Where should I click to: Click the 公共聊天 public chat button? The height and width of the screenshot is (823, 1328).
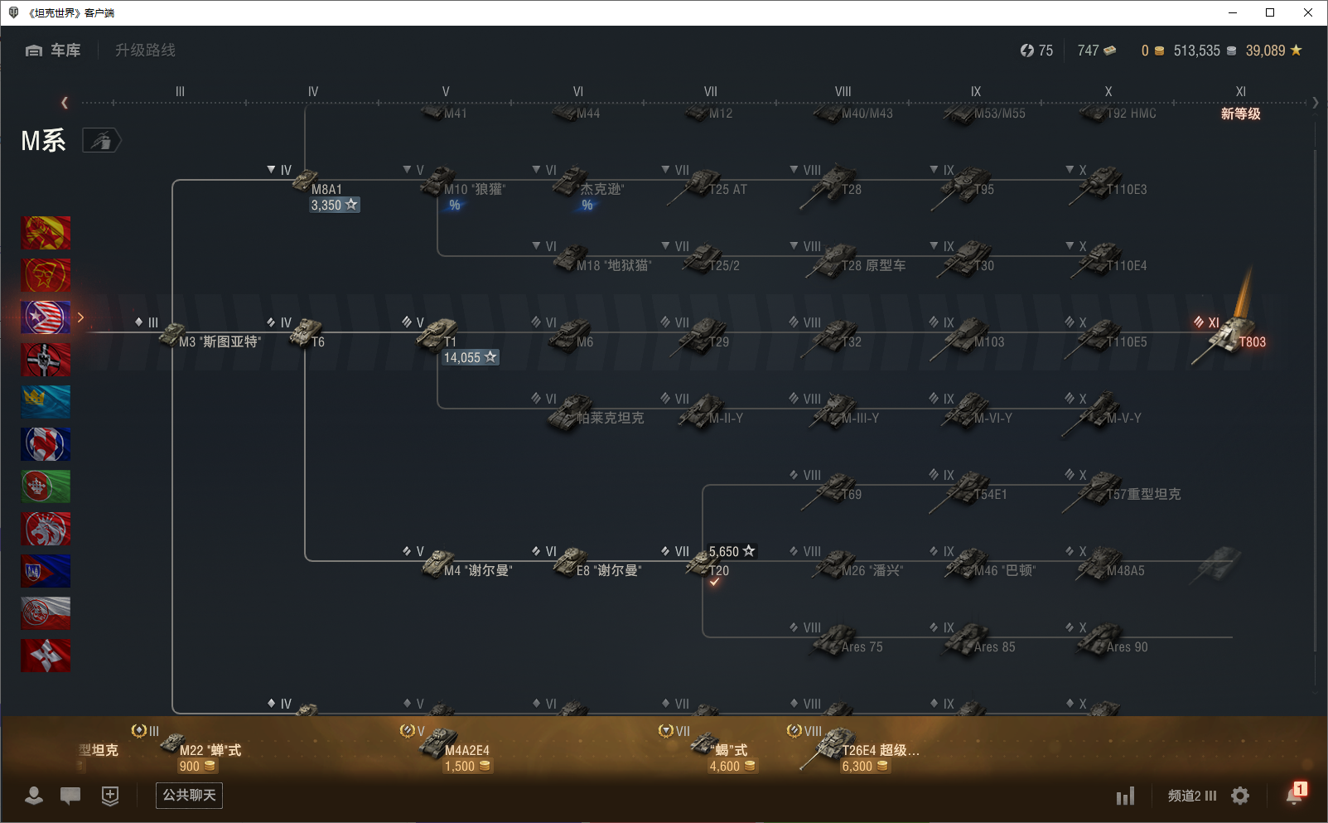(189, 796)
